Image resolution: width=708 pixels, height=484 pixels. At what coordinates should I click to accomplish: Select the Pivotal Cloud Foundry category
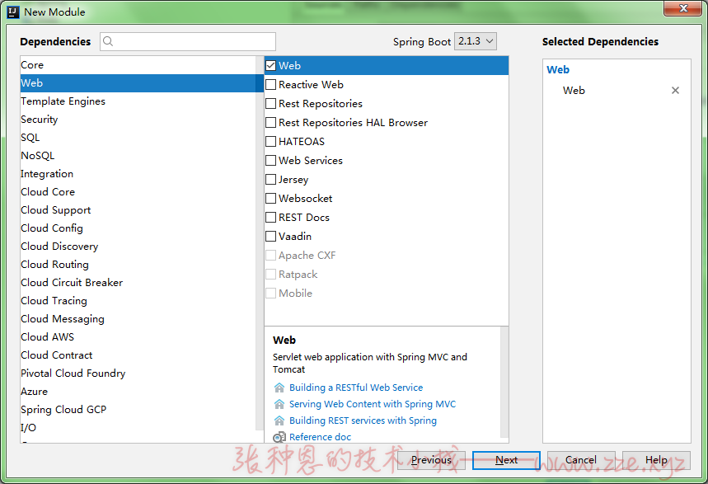coord(138,374)
